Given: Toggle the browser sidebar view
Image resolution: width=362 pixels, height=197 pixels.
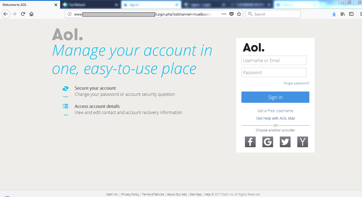Looking at the screenshot, I should 351,14.
